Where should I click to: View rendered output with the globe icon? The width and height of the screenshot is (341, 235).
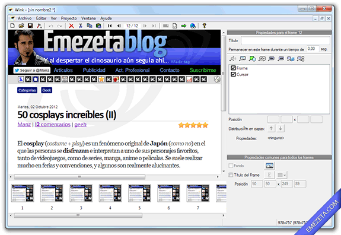pyautogui.click(x=193, y=26)
